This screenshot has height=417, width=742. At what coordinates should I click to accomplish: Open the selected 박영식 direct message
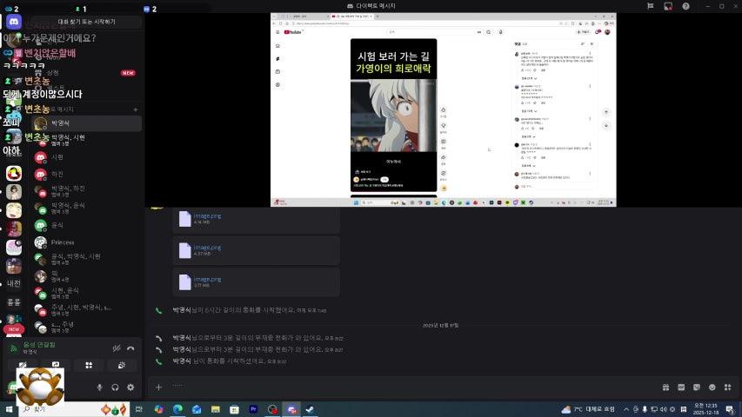(87, 123)
